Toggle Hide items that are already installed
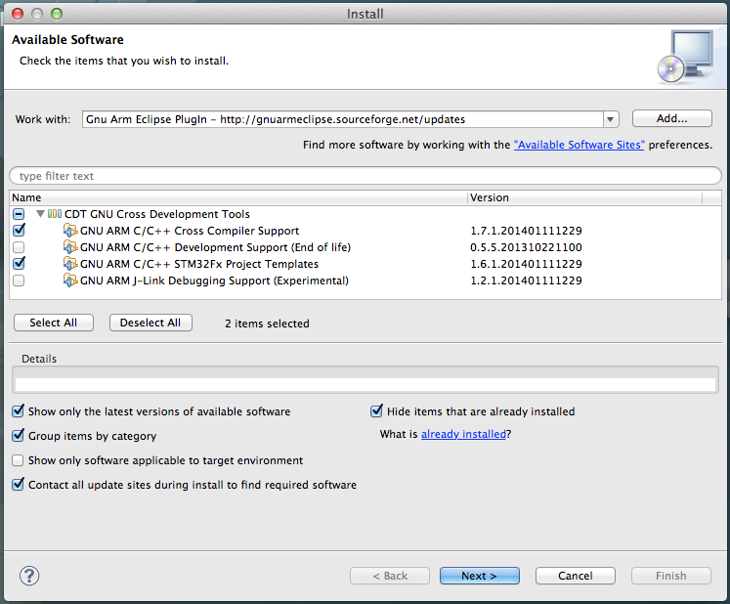 (376, 411)
